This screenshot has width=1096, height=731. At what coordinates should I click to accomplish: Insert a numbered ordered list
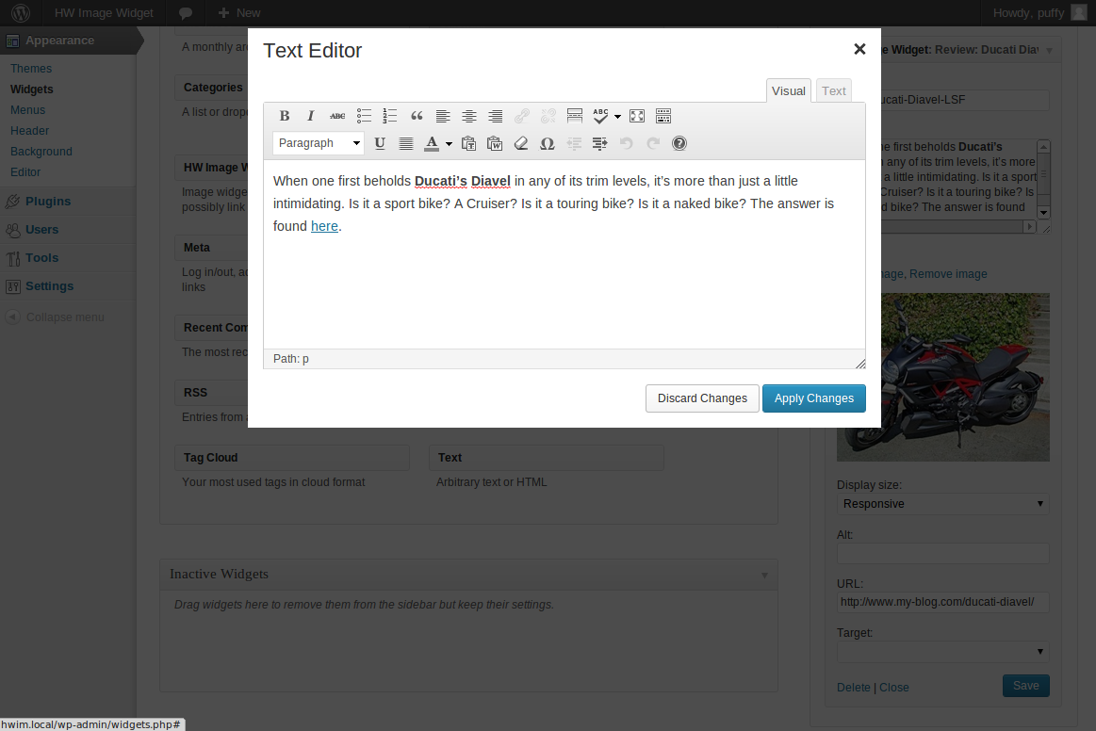[x=390, y=116]
